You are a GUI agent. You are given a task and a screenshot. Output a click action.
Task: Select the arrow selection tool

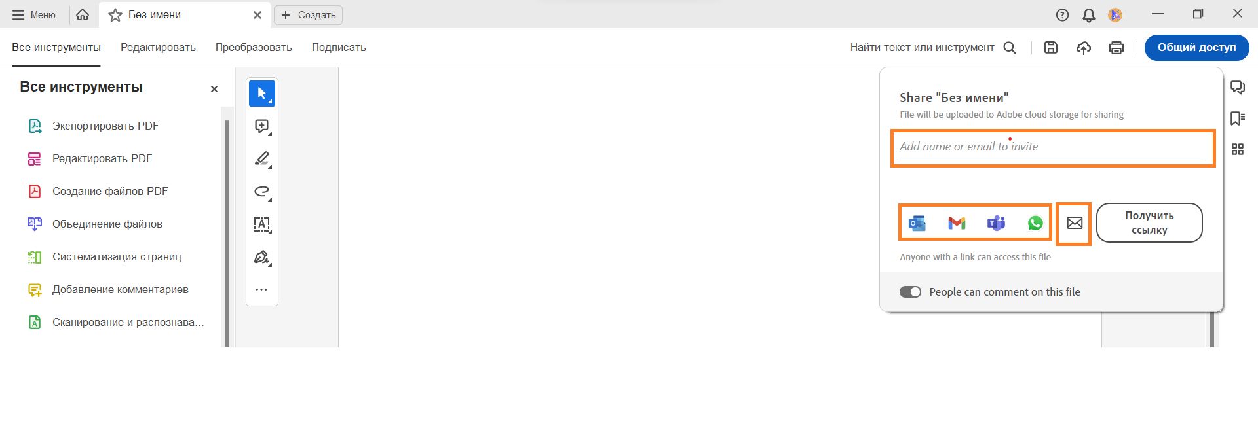[x=262, y=94]
